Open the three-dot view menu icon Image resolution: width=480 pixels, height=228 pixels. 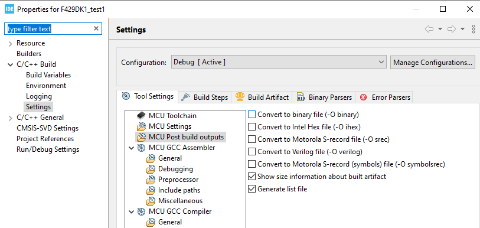474,29
